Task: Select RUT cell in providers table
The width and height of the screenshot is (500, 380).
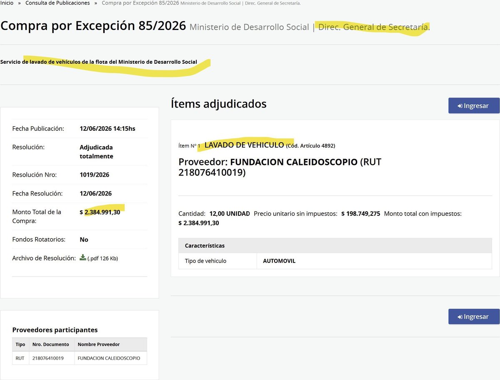Action: 20,358
